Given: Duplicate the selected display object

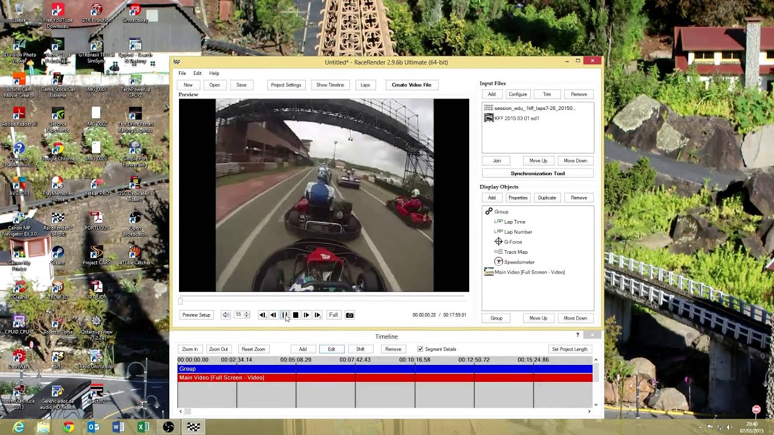Looking at the screenshot, I should pyautogui.click(x=547, y=198).
